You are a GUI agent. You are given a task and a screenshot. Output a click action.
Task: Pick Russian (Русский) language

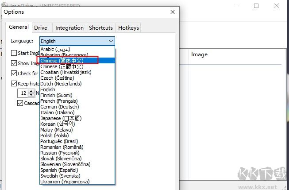77,153
